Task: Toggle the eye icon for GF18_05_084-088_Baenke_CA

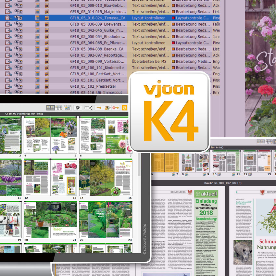Action: pos(19,49)
